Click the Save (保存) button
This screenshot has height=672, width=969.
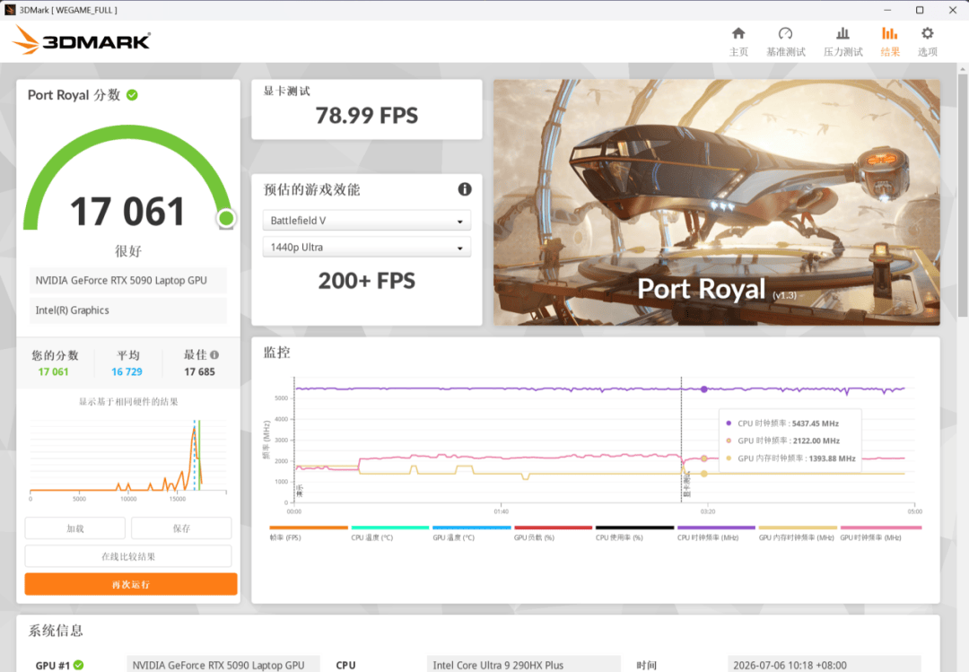(181, 528)
